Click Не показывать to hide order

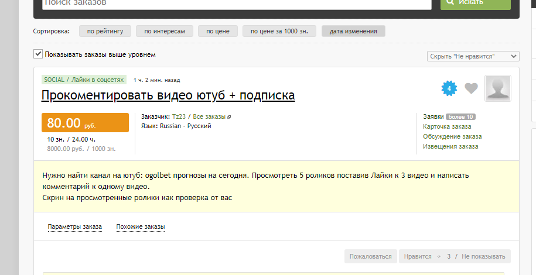pyautogui.click(x=483, y=256)
